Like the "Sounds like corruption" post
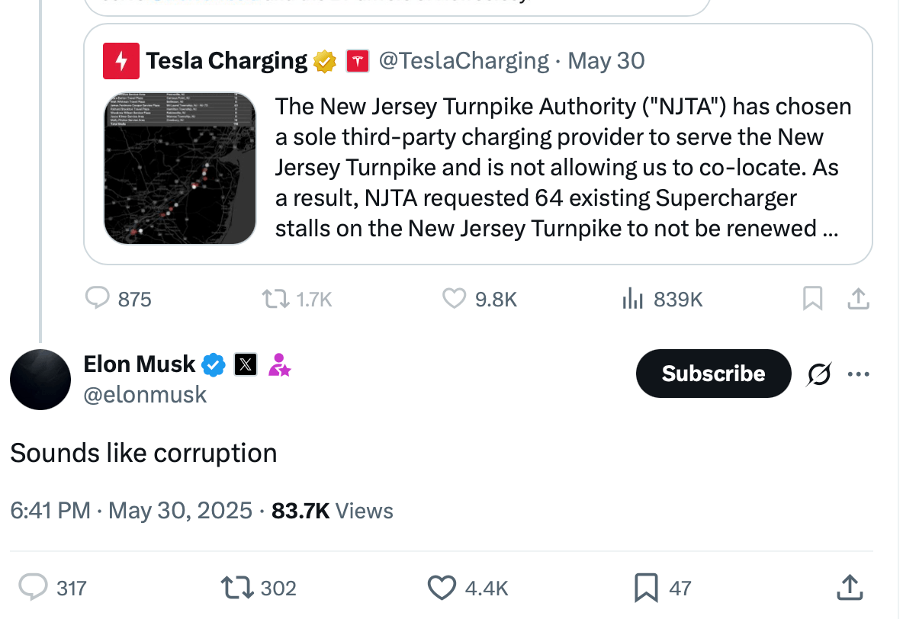 (442, 587)
